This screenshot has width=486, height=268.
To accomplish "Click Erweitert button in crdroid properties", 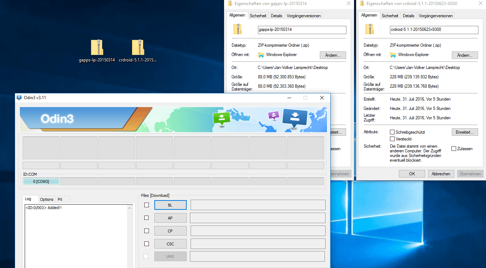I will click(x=465, y=132).
